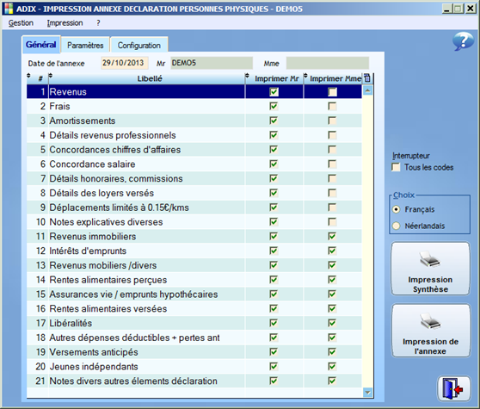This screenshot has width=480, height=409.
Task: Select the Néerlandais radio option
Action: (397, 226)
